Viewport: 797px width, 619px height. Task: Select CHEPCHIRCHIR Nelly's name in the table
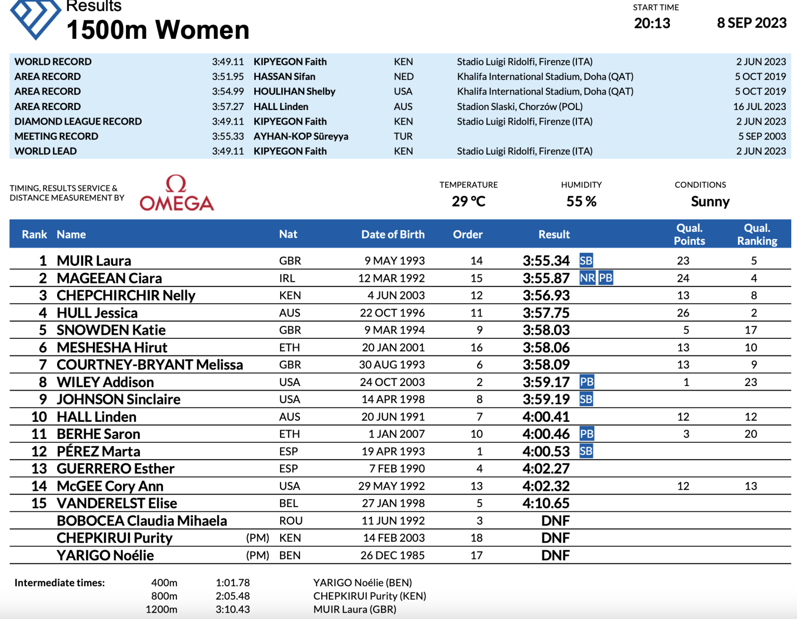126,295
